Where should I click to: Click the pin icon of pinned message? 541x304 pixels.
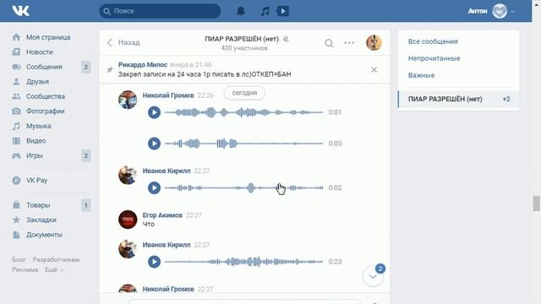(110, 70)
